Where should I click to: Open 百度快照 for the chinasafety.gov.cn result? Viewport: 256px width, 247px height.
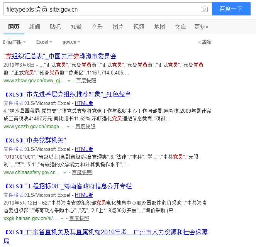coord(82,173)
